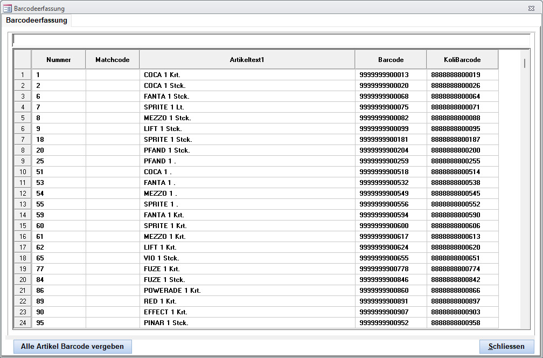Viewport: 543px width, 358px height.
Task: Select the Artikeltext1 column header
Action: [x=247, y=60]
